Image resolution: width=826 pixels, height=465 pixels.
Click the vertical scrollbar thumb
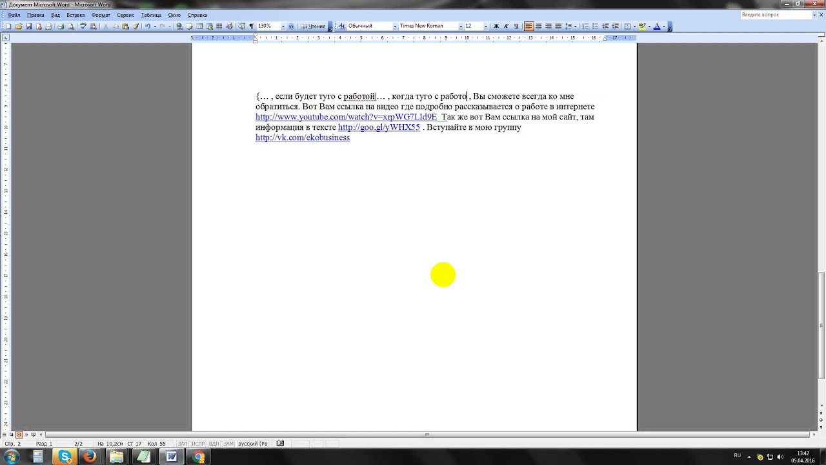(x=822, y=325)
